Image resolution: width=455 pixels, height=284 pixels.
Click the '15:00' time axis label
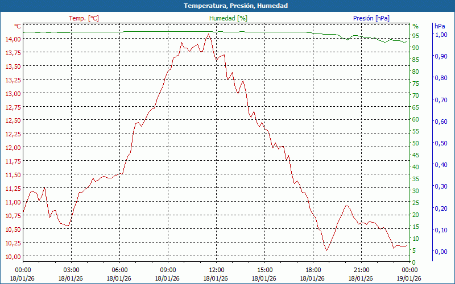[x=264, y=270]
